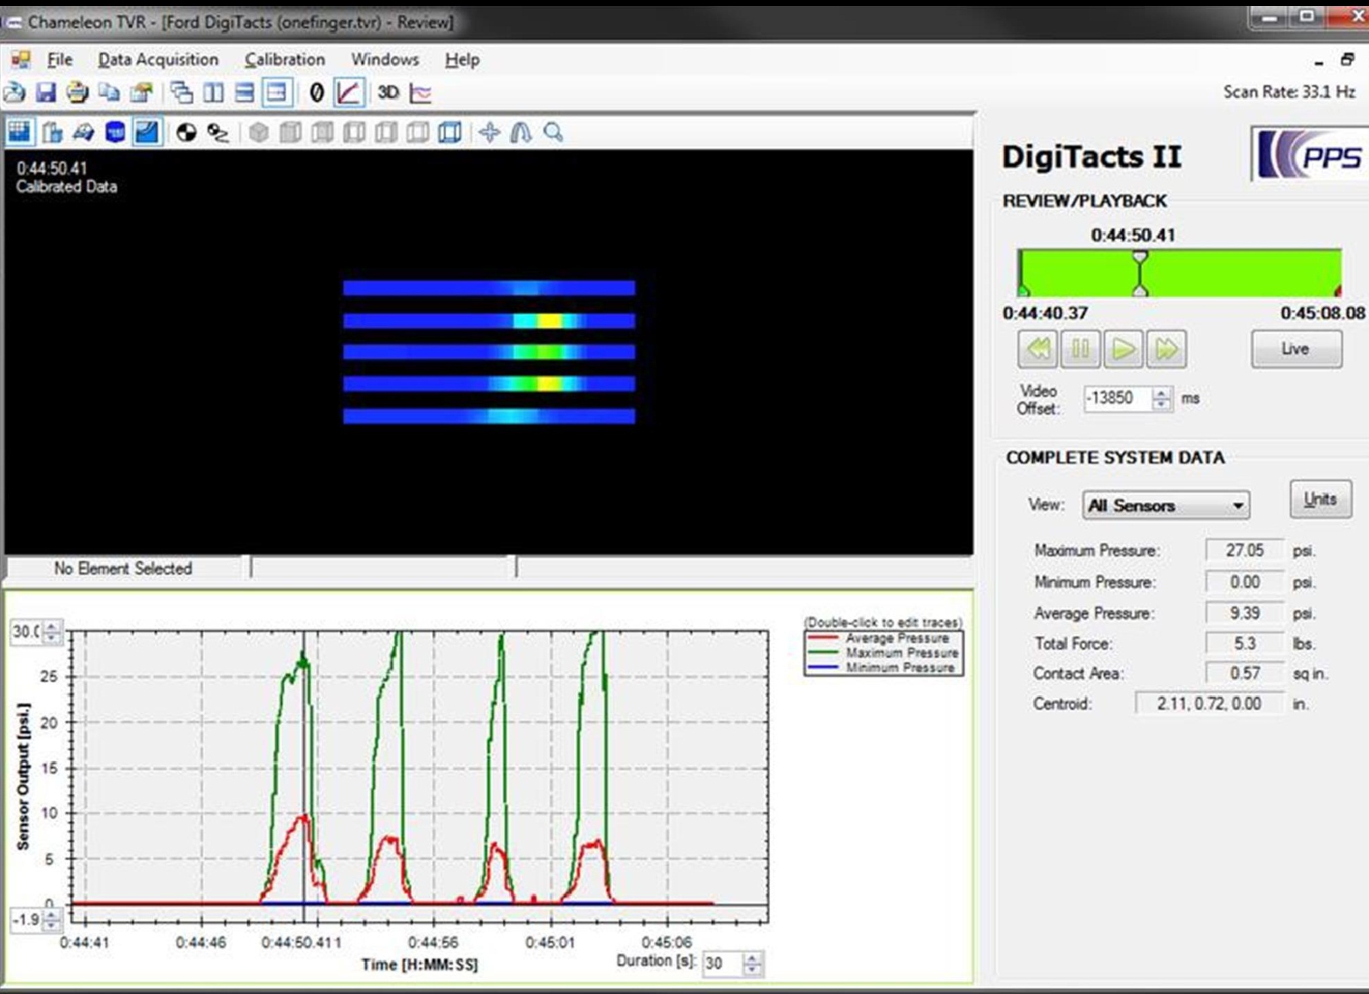Image resolution: width=1369 pixels, height=994 pixels.
Task: Switch to 3D view icon
Action: 388,92
